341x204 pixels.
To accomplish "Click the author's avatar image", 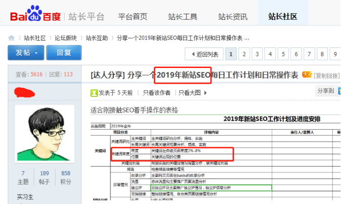I will coord(44,134).
